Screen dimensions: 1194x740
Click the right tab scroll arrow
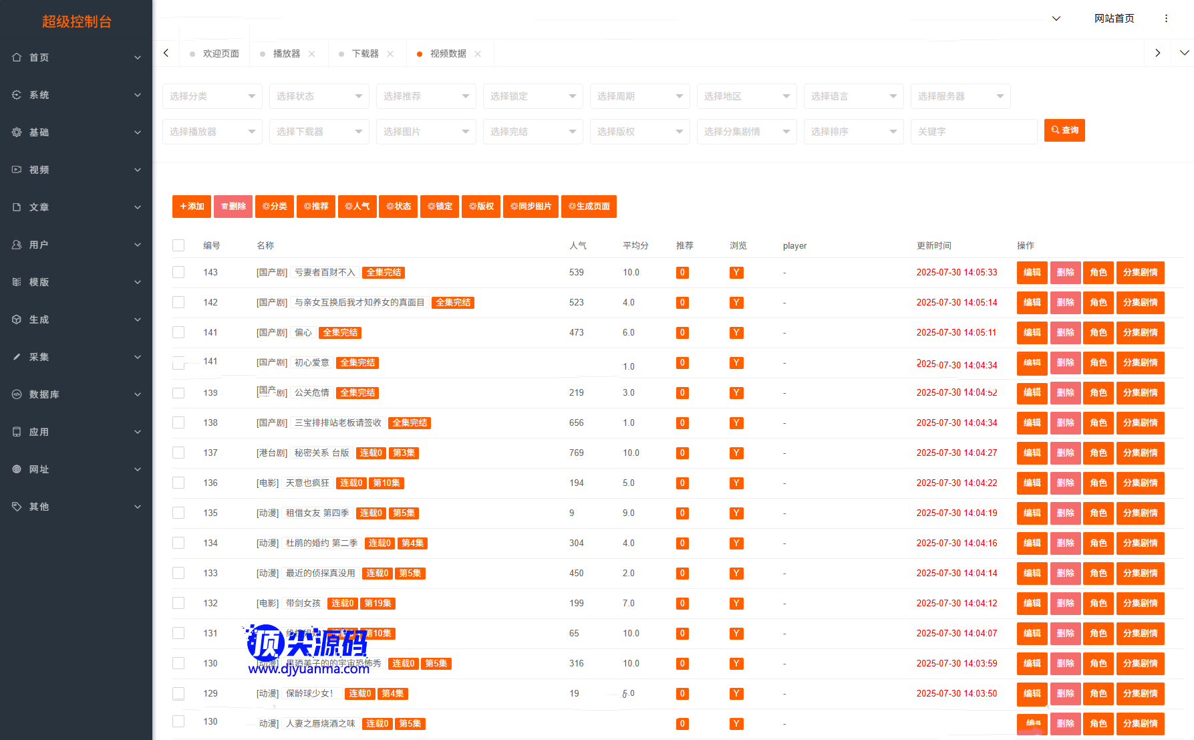tap(1157, 53)
